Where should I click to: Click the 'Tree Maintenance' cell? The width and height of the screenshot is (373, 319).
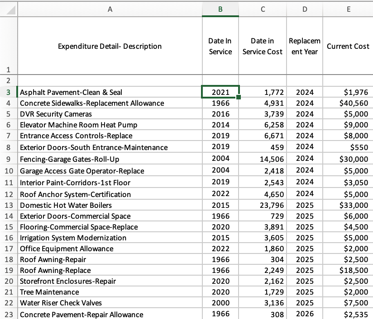[x=50, y=292]
